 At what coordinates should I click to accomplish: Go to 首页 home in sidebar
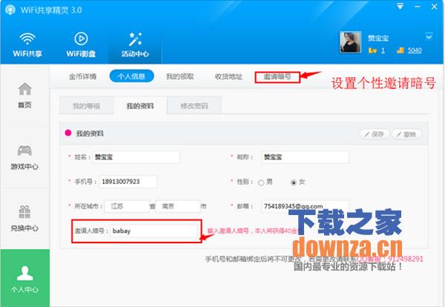[x=24, y=95]
